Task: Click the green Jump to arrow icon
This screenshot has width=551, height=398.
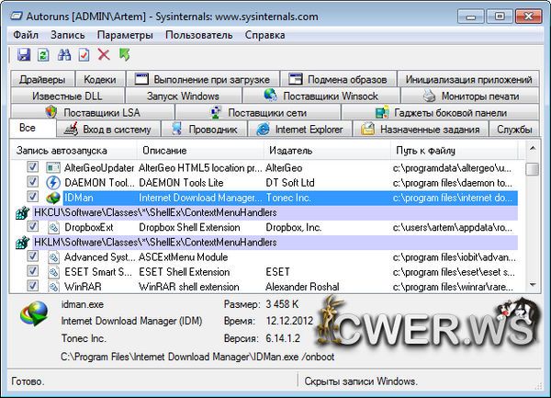Action: pyautogui.click(x=124, y=56)
